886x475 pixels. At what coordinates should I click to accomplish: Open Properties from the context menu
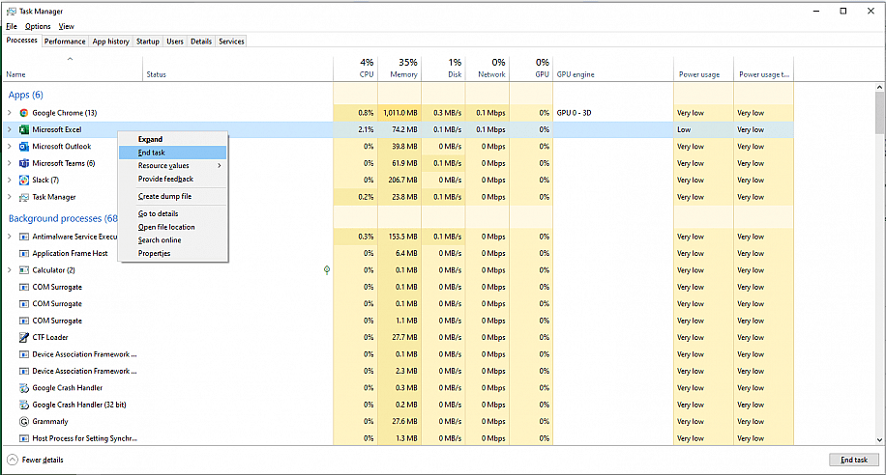coord(172,253)
